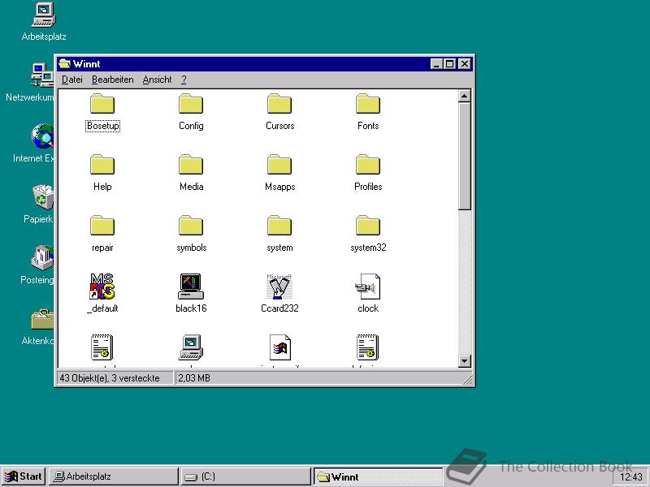Image resolution: width=650 pixels, height=487 pixels.
Task: Select the system32 folder icon
Action: (x=368, y=226)
